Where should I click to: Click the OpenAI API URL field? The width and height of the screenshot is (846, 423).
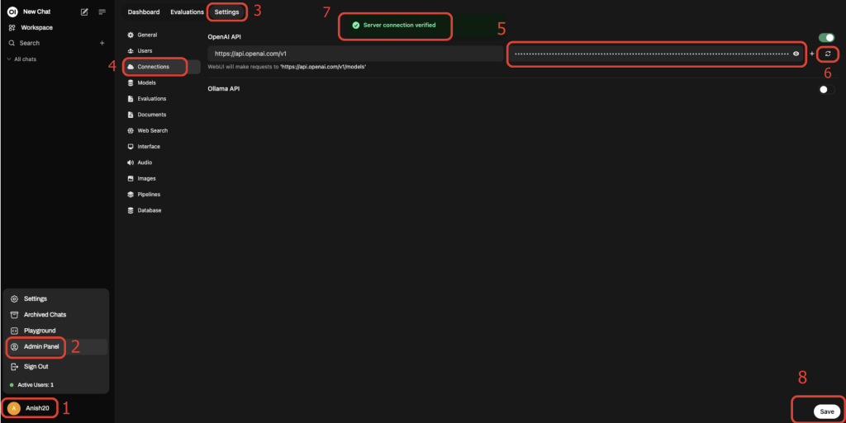pyautogui.click(x=355, y=54)
